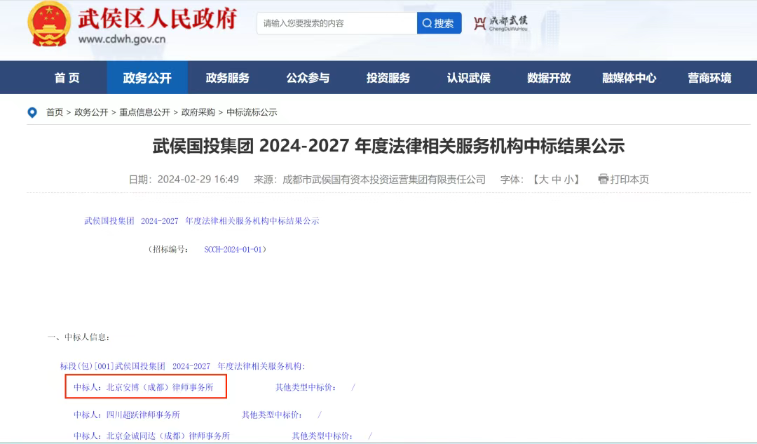Screen dimensions: 757x444
Task: Select 认识武侯 in the navigation bar
Action: 468,78
